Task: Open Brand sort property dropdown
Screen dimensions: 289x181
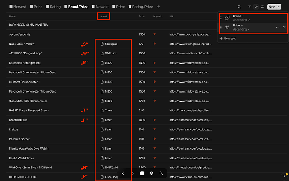Action: tap(238, 16)
